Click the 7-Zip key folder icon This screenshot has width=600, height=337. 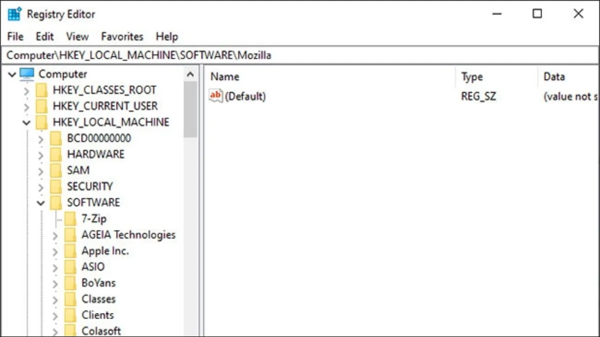(x=71, y=218)
